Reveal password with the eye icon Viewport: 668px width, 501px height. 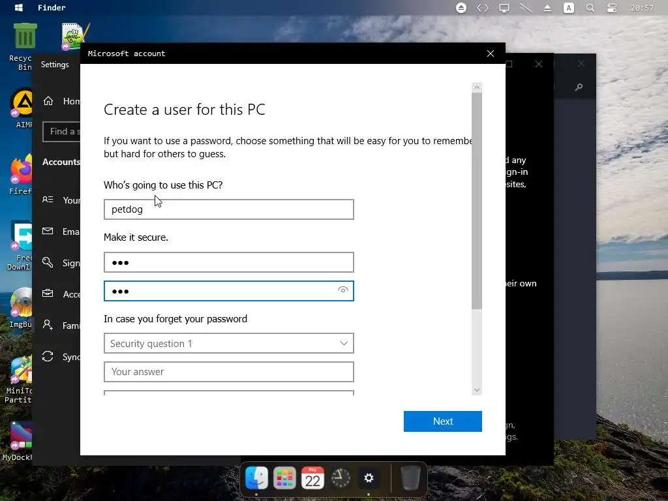[x=343, y=290]
